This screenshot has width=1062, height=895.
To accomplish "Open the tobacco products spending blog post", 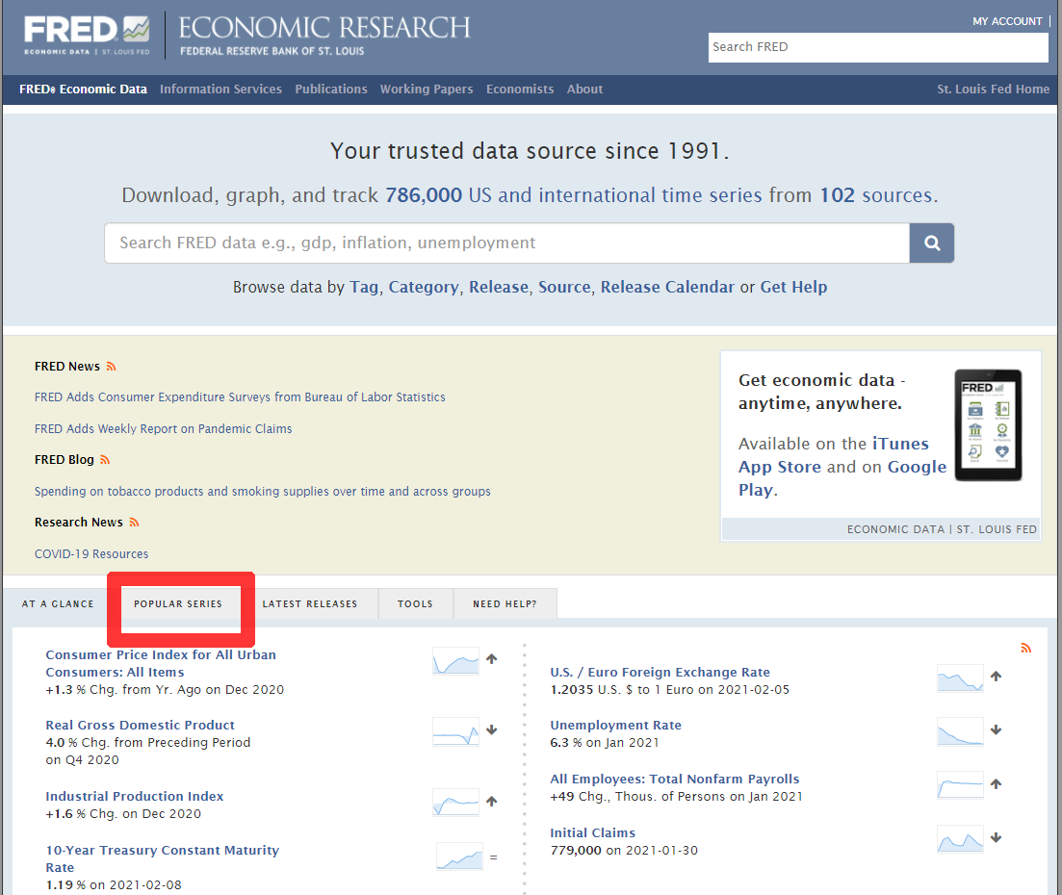I will coord(263,492).
